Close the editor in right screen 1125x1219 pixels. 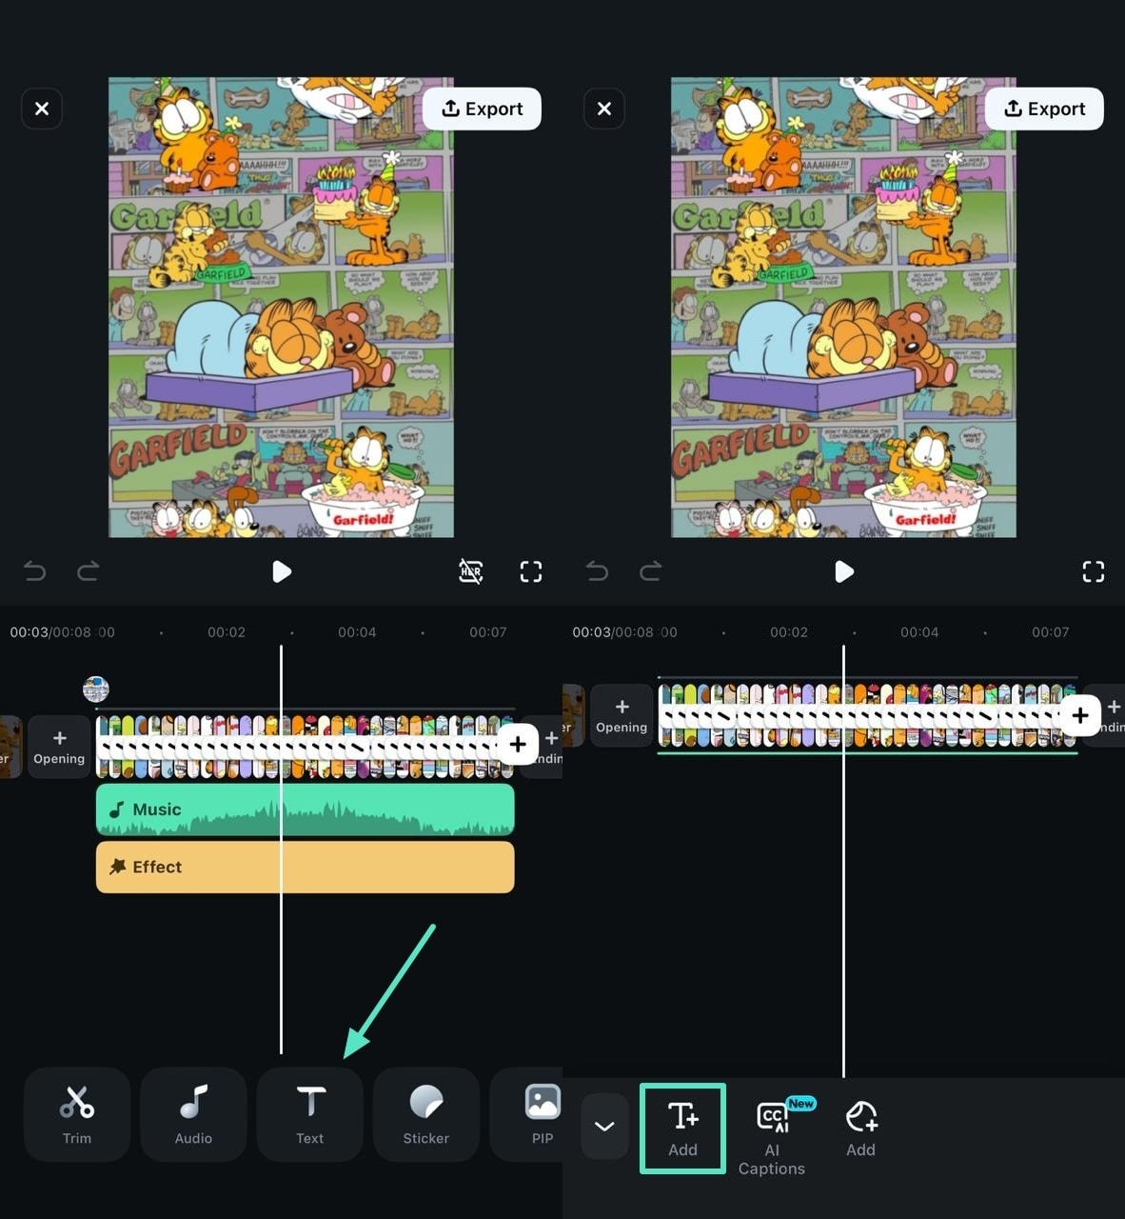(604, 109)
